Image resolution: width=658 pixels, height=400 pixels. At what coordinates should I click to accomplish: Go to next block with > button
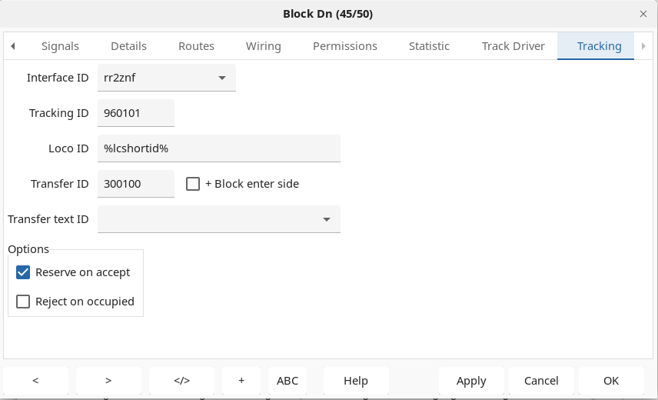pos(108,381)
